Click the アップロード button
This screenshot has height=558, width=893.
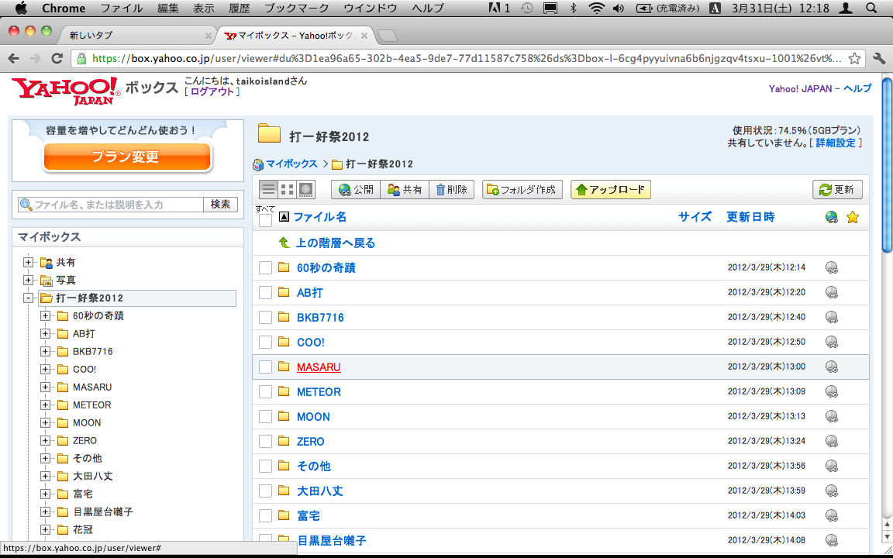point(611,190)
